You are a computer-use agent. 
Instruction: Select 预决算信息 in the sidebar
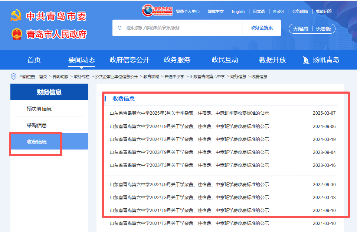click(39, 109)
